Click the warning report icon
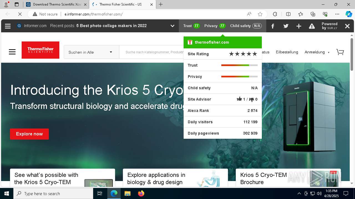Viewport: 355px width, 199px height. (x=312, y=26)
